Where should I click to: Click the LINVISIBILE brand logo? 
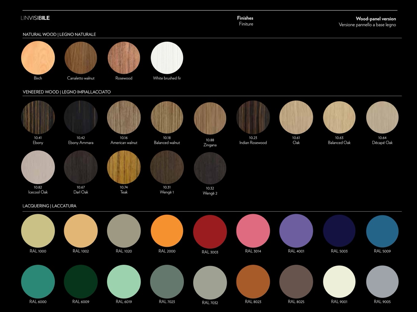point(35,18)
